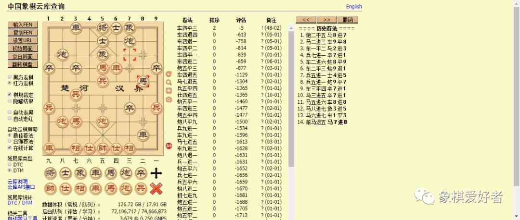Image resolution: width=520 pixels, height=220 pixels.
Task: Click the highlighted red 馬 on the board
Action: point(143,81)
